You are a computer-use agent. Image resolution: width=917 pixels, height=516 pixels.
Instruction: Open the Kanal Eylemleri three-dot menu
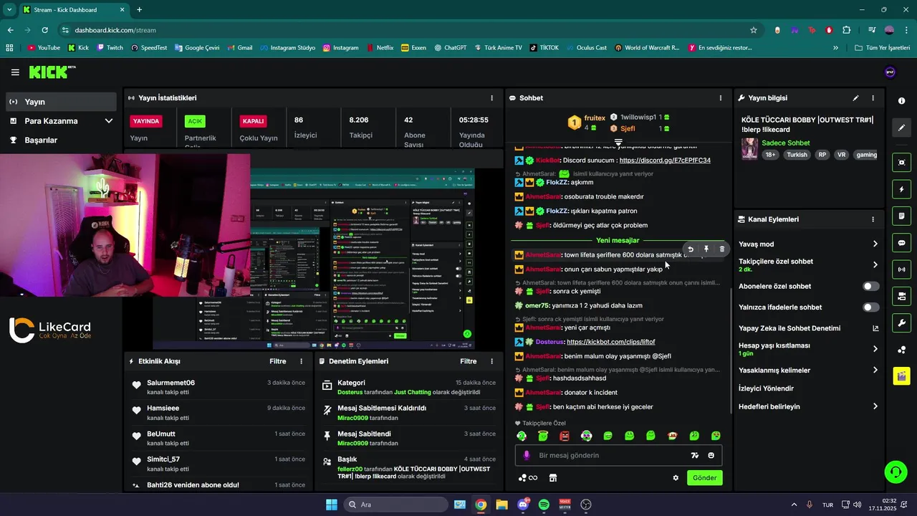(873, 219)
